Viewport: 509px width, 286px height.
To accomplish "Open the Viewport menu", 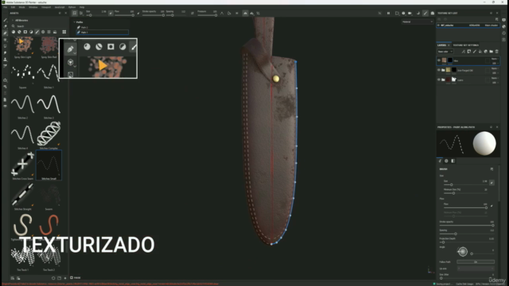I will (46, 7).
